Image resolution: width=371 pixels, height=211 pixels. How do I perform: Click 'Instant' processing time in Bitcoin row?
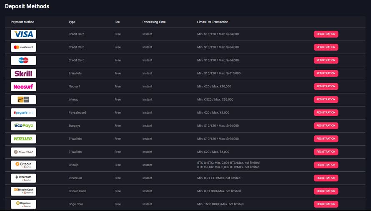(147, 165)
